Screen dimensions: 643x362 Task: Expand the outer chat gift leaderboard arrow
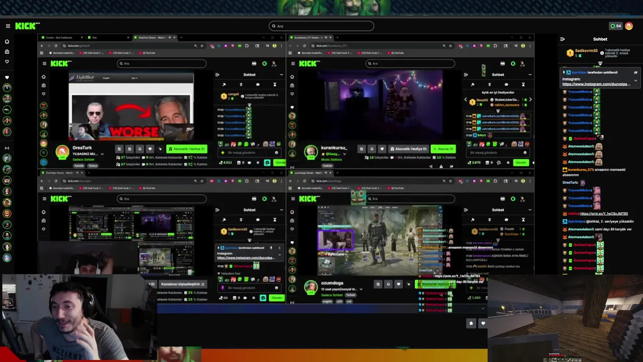click(600, 64)
